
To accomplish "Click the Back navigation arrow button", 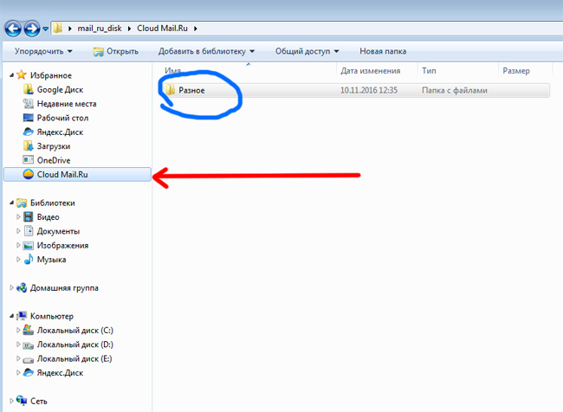I will point(12,29).
